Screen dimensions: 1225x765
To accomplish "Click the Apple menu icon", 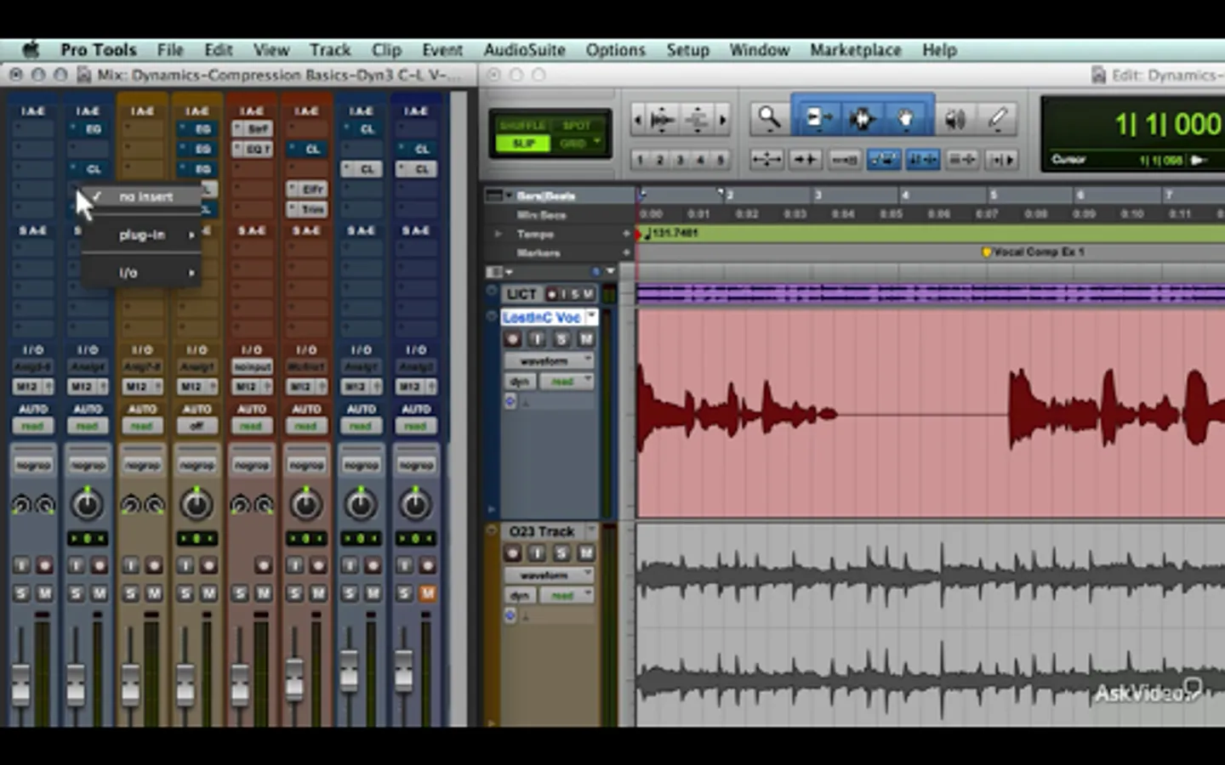I will point(31,50).
